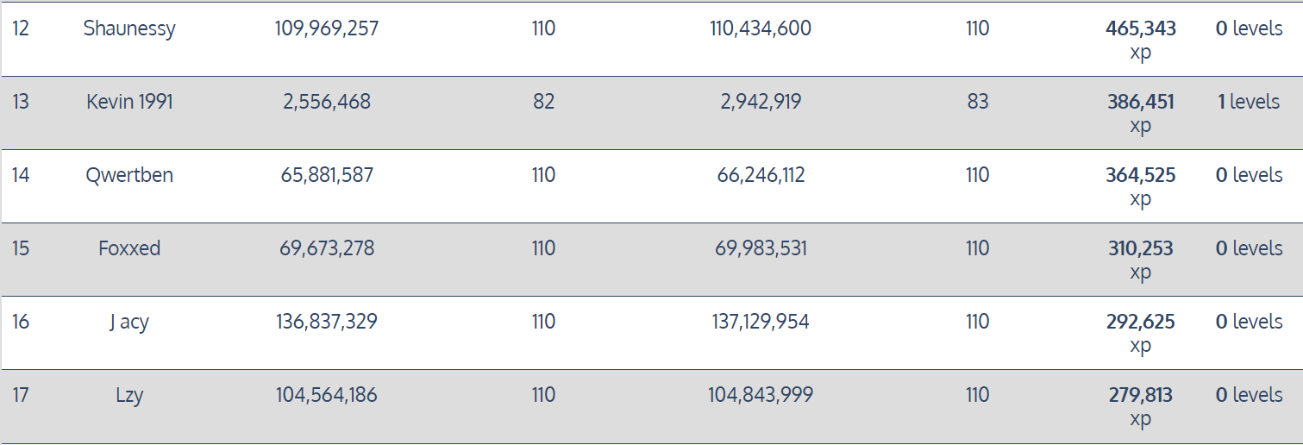Click the J acy player name

(x=129, y=322)
